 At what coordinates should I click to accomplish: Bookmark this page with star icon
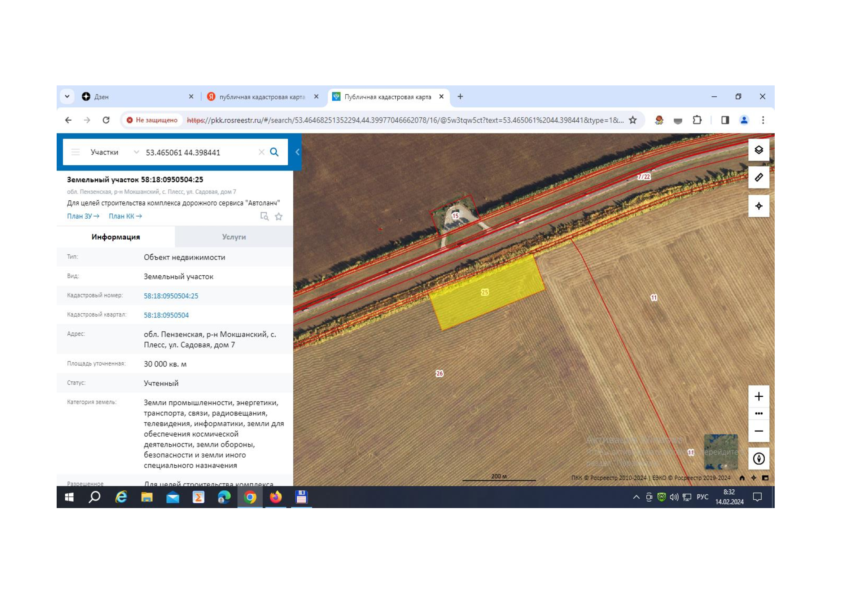tap(633, 120)
